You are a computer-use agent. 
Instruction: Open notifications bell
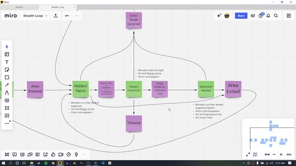268,16
